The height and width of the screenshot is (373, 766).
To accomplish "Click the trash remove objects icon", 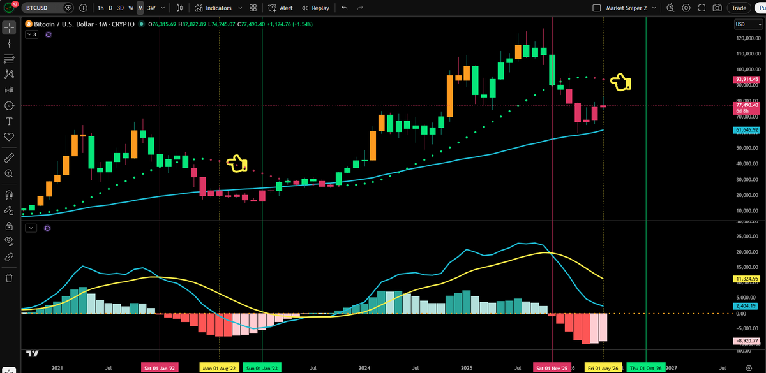I will click(9, 278).
